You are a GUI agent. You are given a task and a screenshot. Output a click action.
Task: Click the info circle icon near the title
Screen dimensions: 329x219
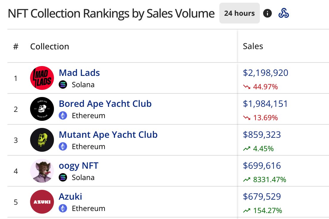[267, 13]
